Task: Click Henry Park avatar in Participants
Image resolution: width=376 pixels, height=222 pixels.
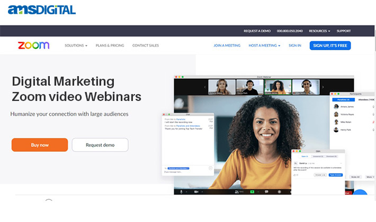Action: click(x=336, y=129)
